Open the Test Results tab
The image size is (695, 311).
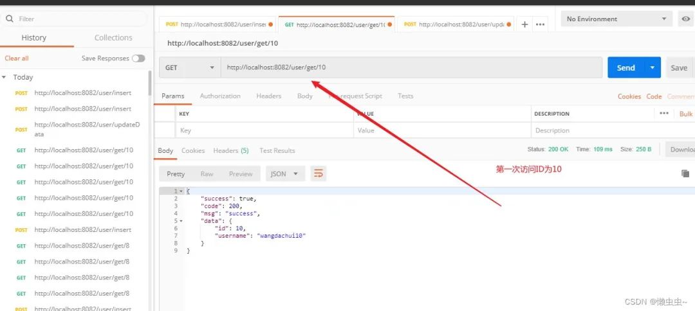(x=277, y=150)
